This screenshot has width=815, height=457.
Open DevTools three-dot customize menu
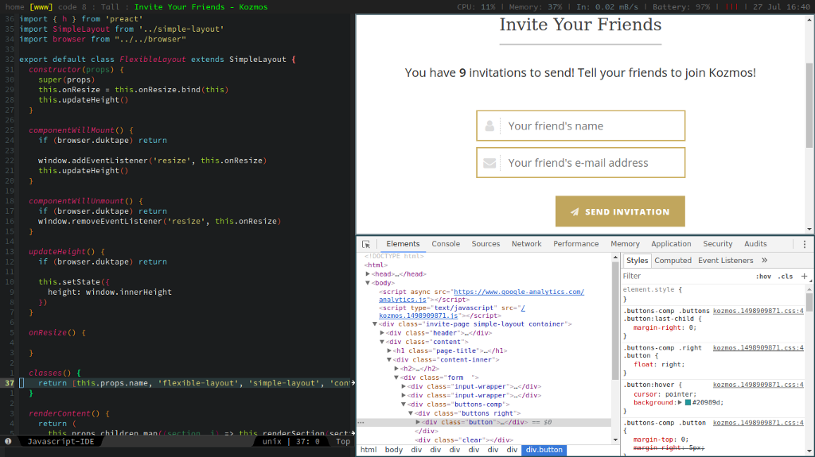tap(805, 244)
